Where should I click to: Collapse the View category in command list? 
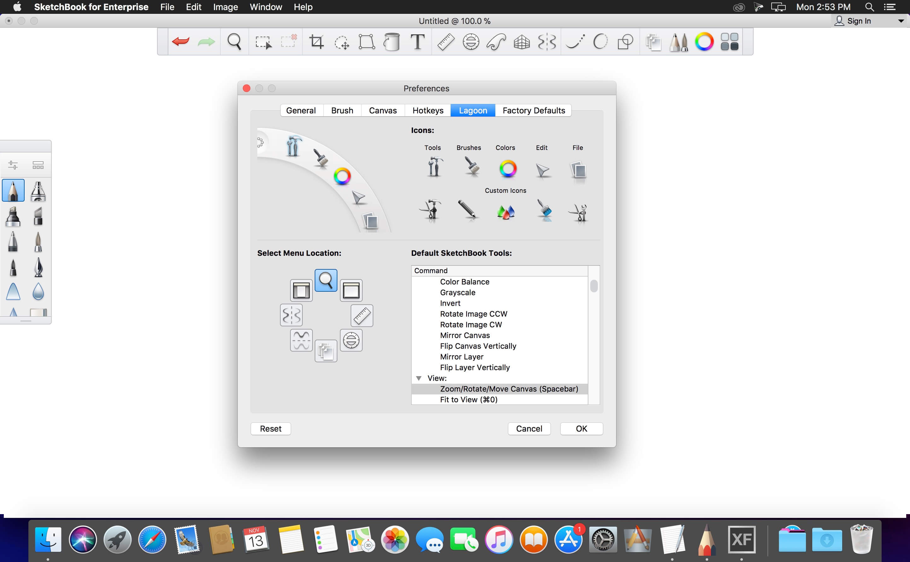(x=418, y=378)
